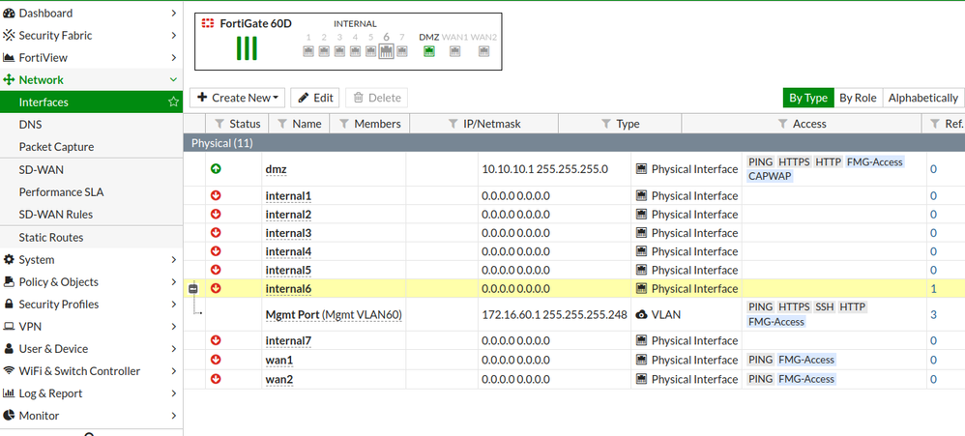Click the Delete button
This screenshot has height=436, width=965.
pyautogui.click(x=377, y=98)
